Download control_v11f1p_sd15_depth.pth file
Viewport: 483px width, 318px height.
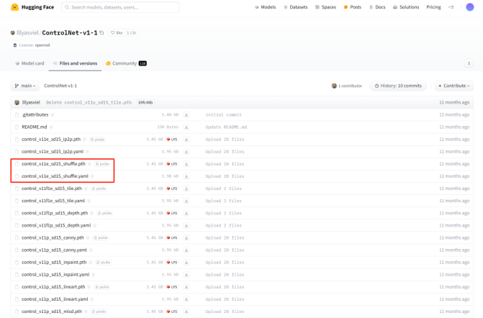coord(186,214)
